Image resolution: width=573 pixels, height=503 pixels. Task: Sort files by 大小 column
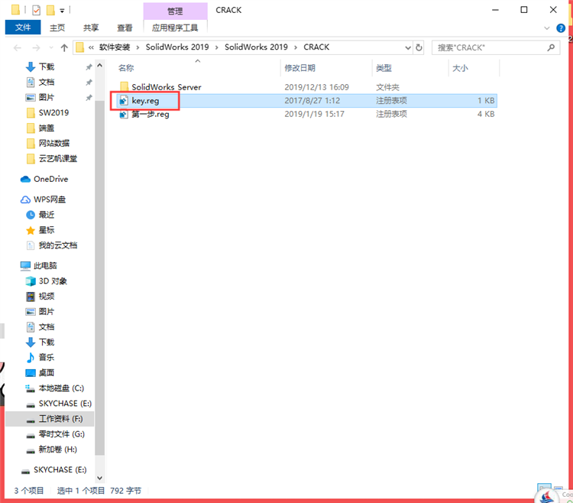460,68
